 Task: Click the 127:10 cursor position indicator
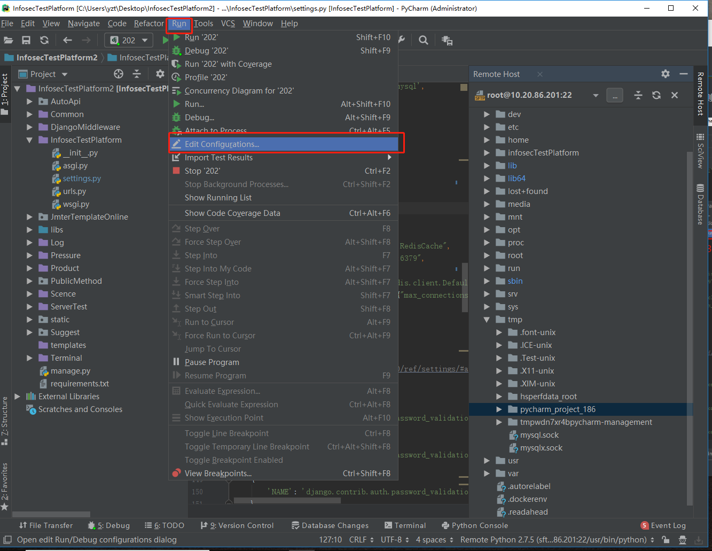(330, 540)
